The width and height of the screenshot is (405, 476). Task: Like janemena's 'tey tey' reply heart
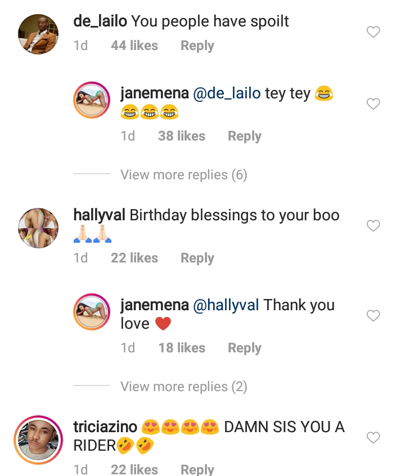(x=373, y=104)
